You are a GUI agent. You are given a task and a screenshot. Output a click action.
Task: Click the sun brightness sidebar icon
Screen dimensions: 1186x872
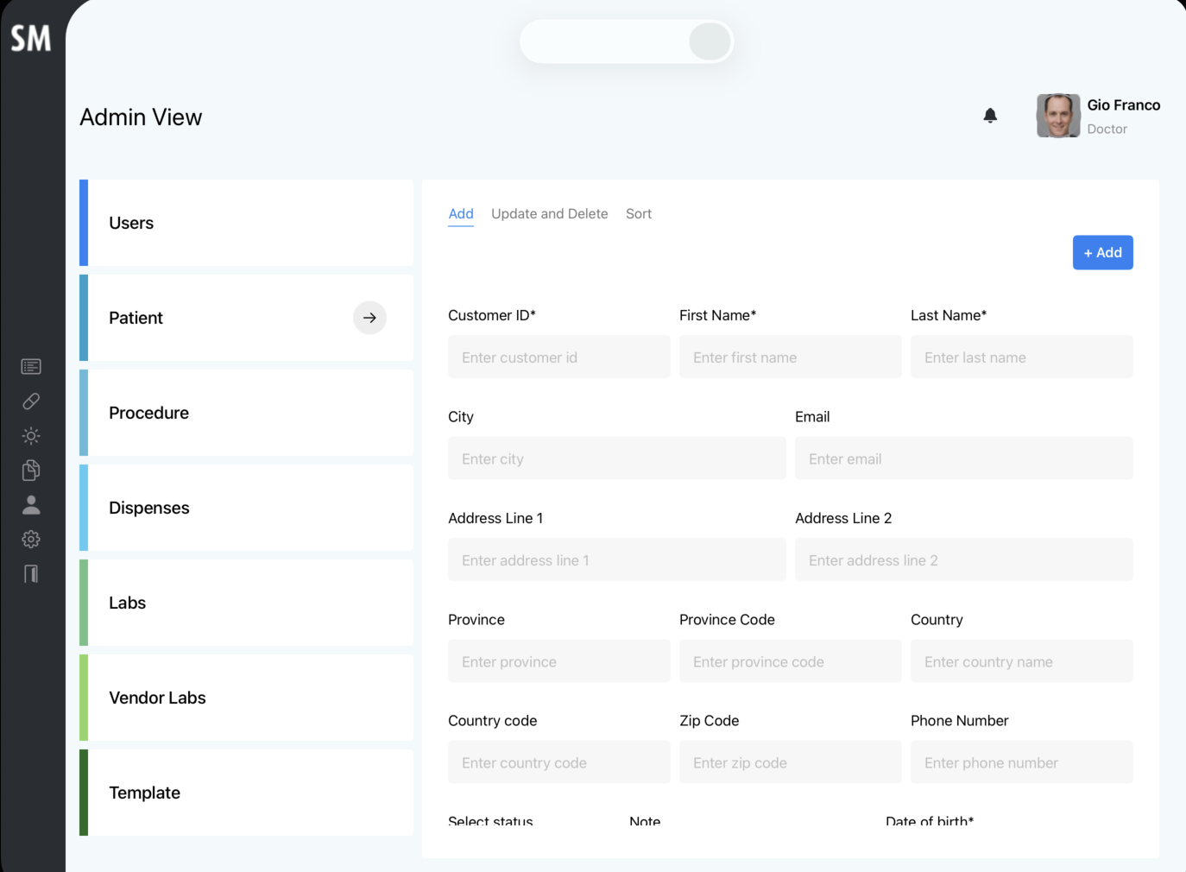coord(31,436)
